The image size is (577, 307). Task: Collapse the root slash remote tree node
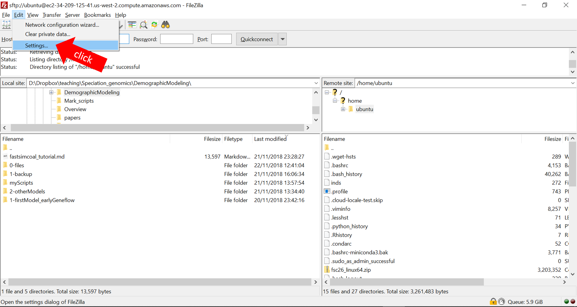point(327,92)
